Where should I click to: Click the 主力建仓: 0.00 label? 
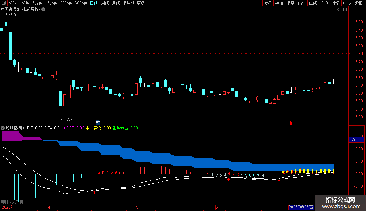[98, 128]
